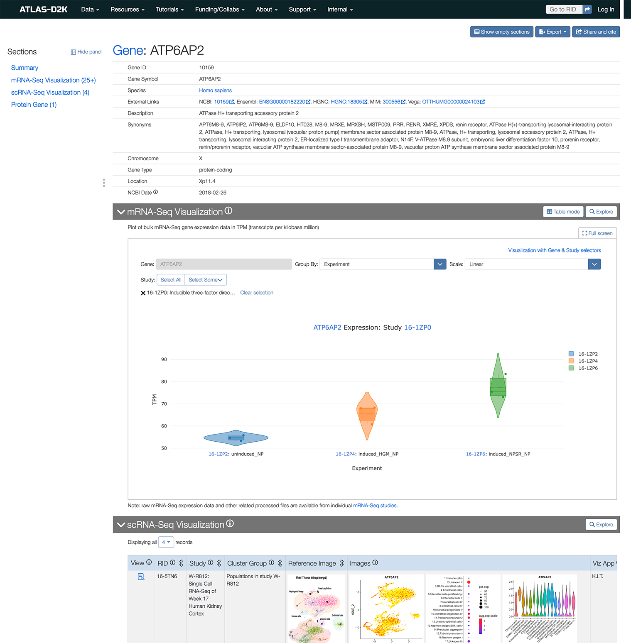Click the disabled Gene ATP6AP2 field
Image resolution: width=631 pixels, height=643 pixels.
pyautogui.click(x=224, y=264)
